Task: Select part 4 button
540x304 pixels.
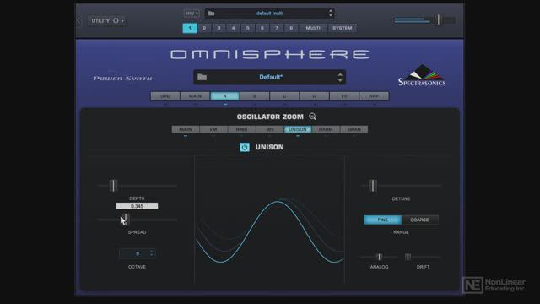Action: pos(233,28)
